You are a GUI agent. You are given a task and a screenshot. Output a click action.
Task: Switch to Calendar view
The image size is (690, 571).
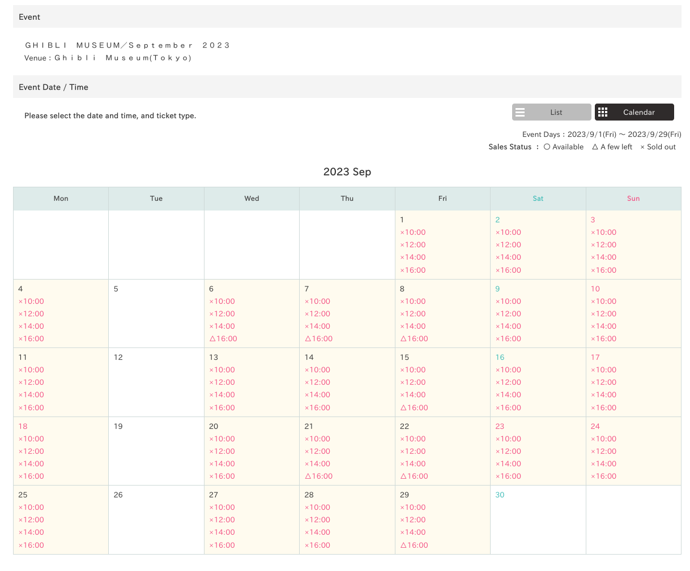(x=634, y=112)
